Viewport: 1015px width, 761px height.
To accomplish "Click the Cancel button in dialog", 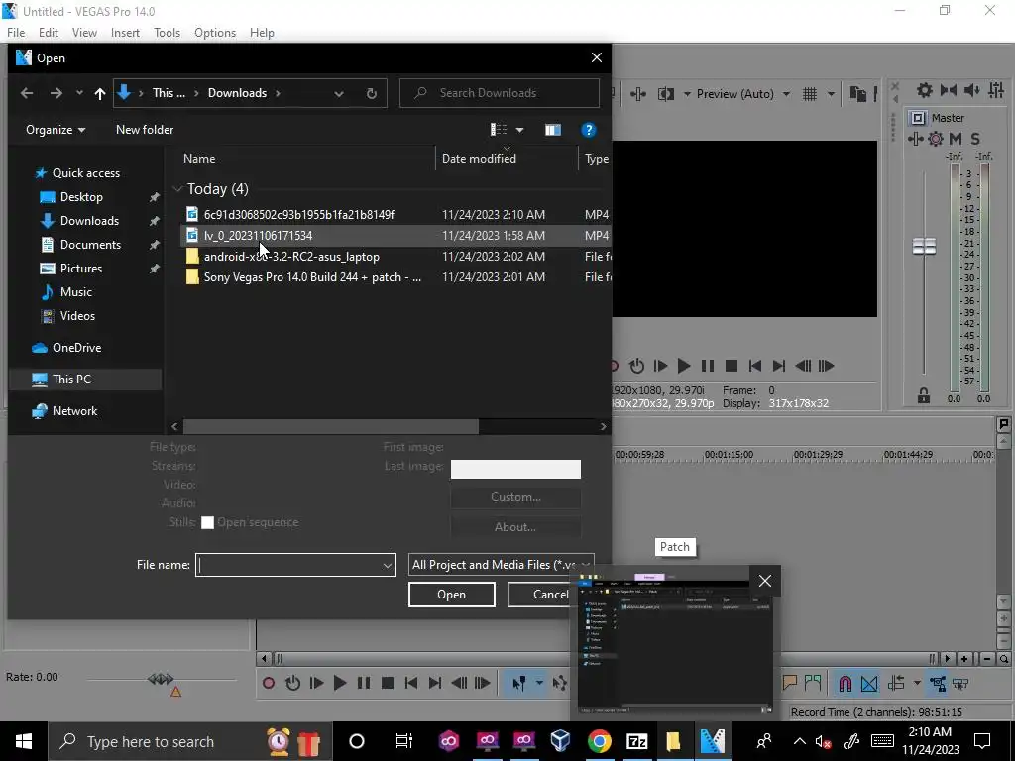I will (541, 595).
